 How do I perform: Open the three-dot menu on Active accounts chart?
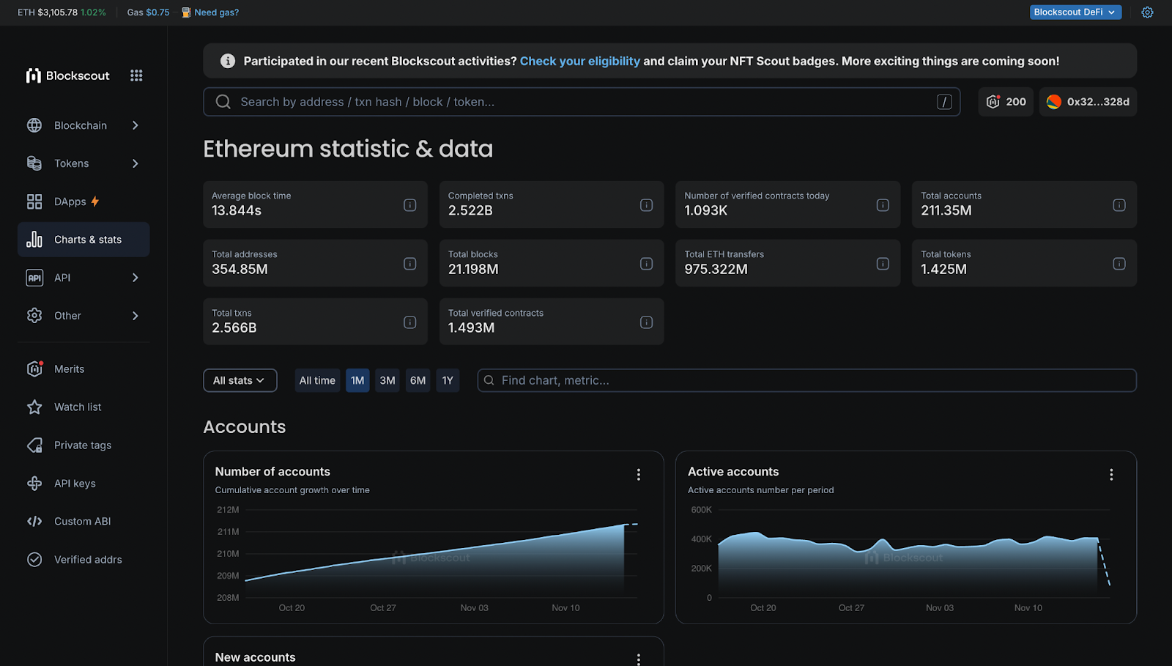1111,475
